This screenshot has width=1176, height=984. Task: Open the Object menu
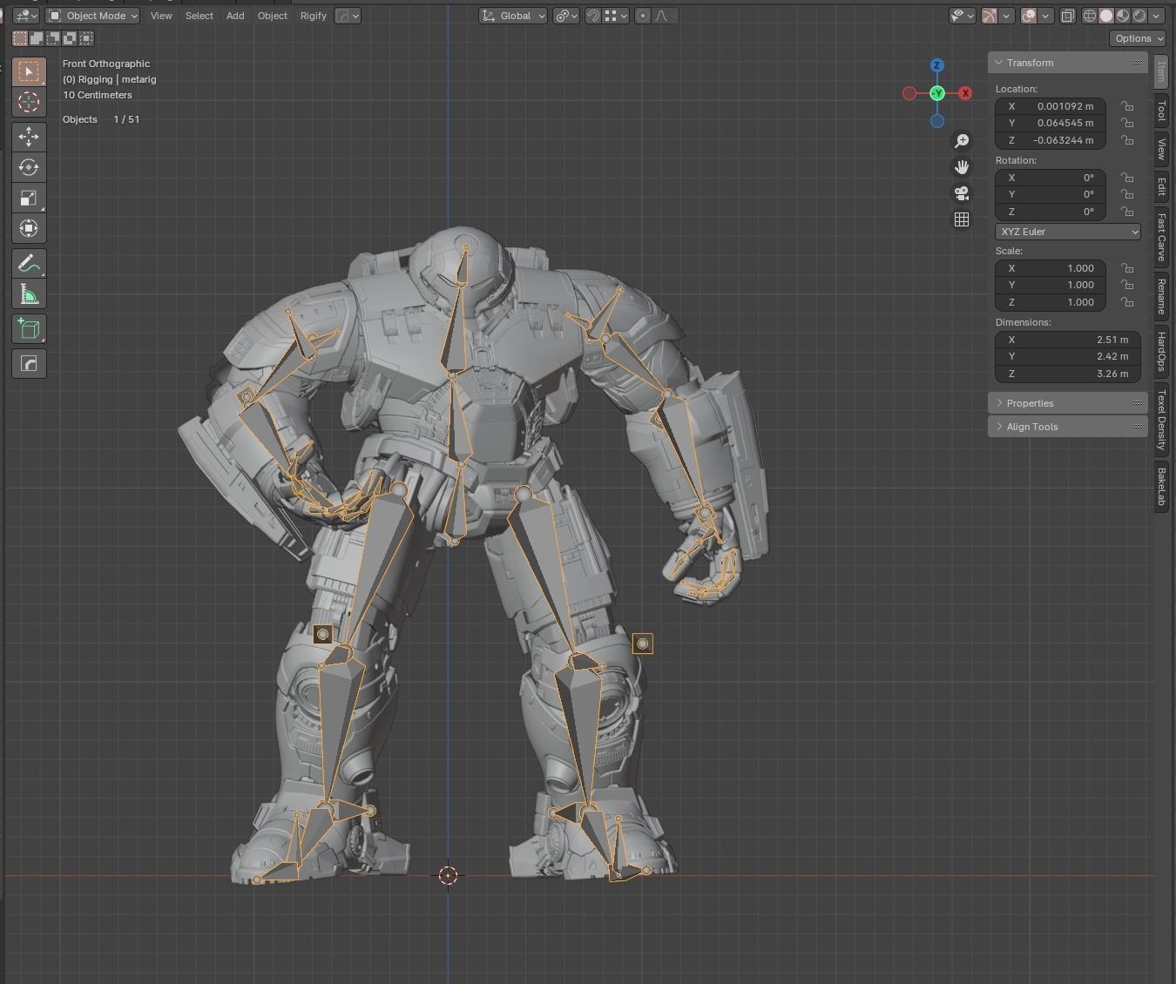(x=273, y=16)
